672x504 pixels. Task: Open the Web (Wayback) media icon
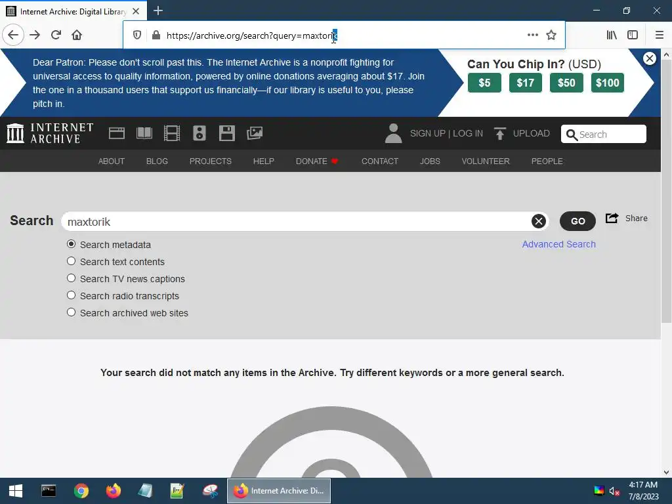coord(117,133)
